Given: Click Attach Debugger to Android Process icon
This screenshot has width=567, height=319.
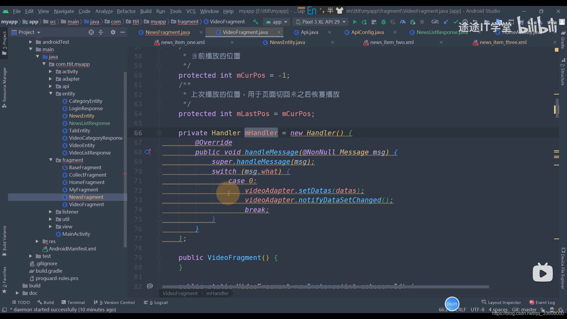Looking at the screenshot, I should pos(413,22).
